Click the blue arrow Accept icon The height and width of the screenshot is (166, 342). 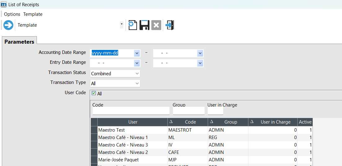(x=8, y=25)
